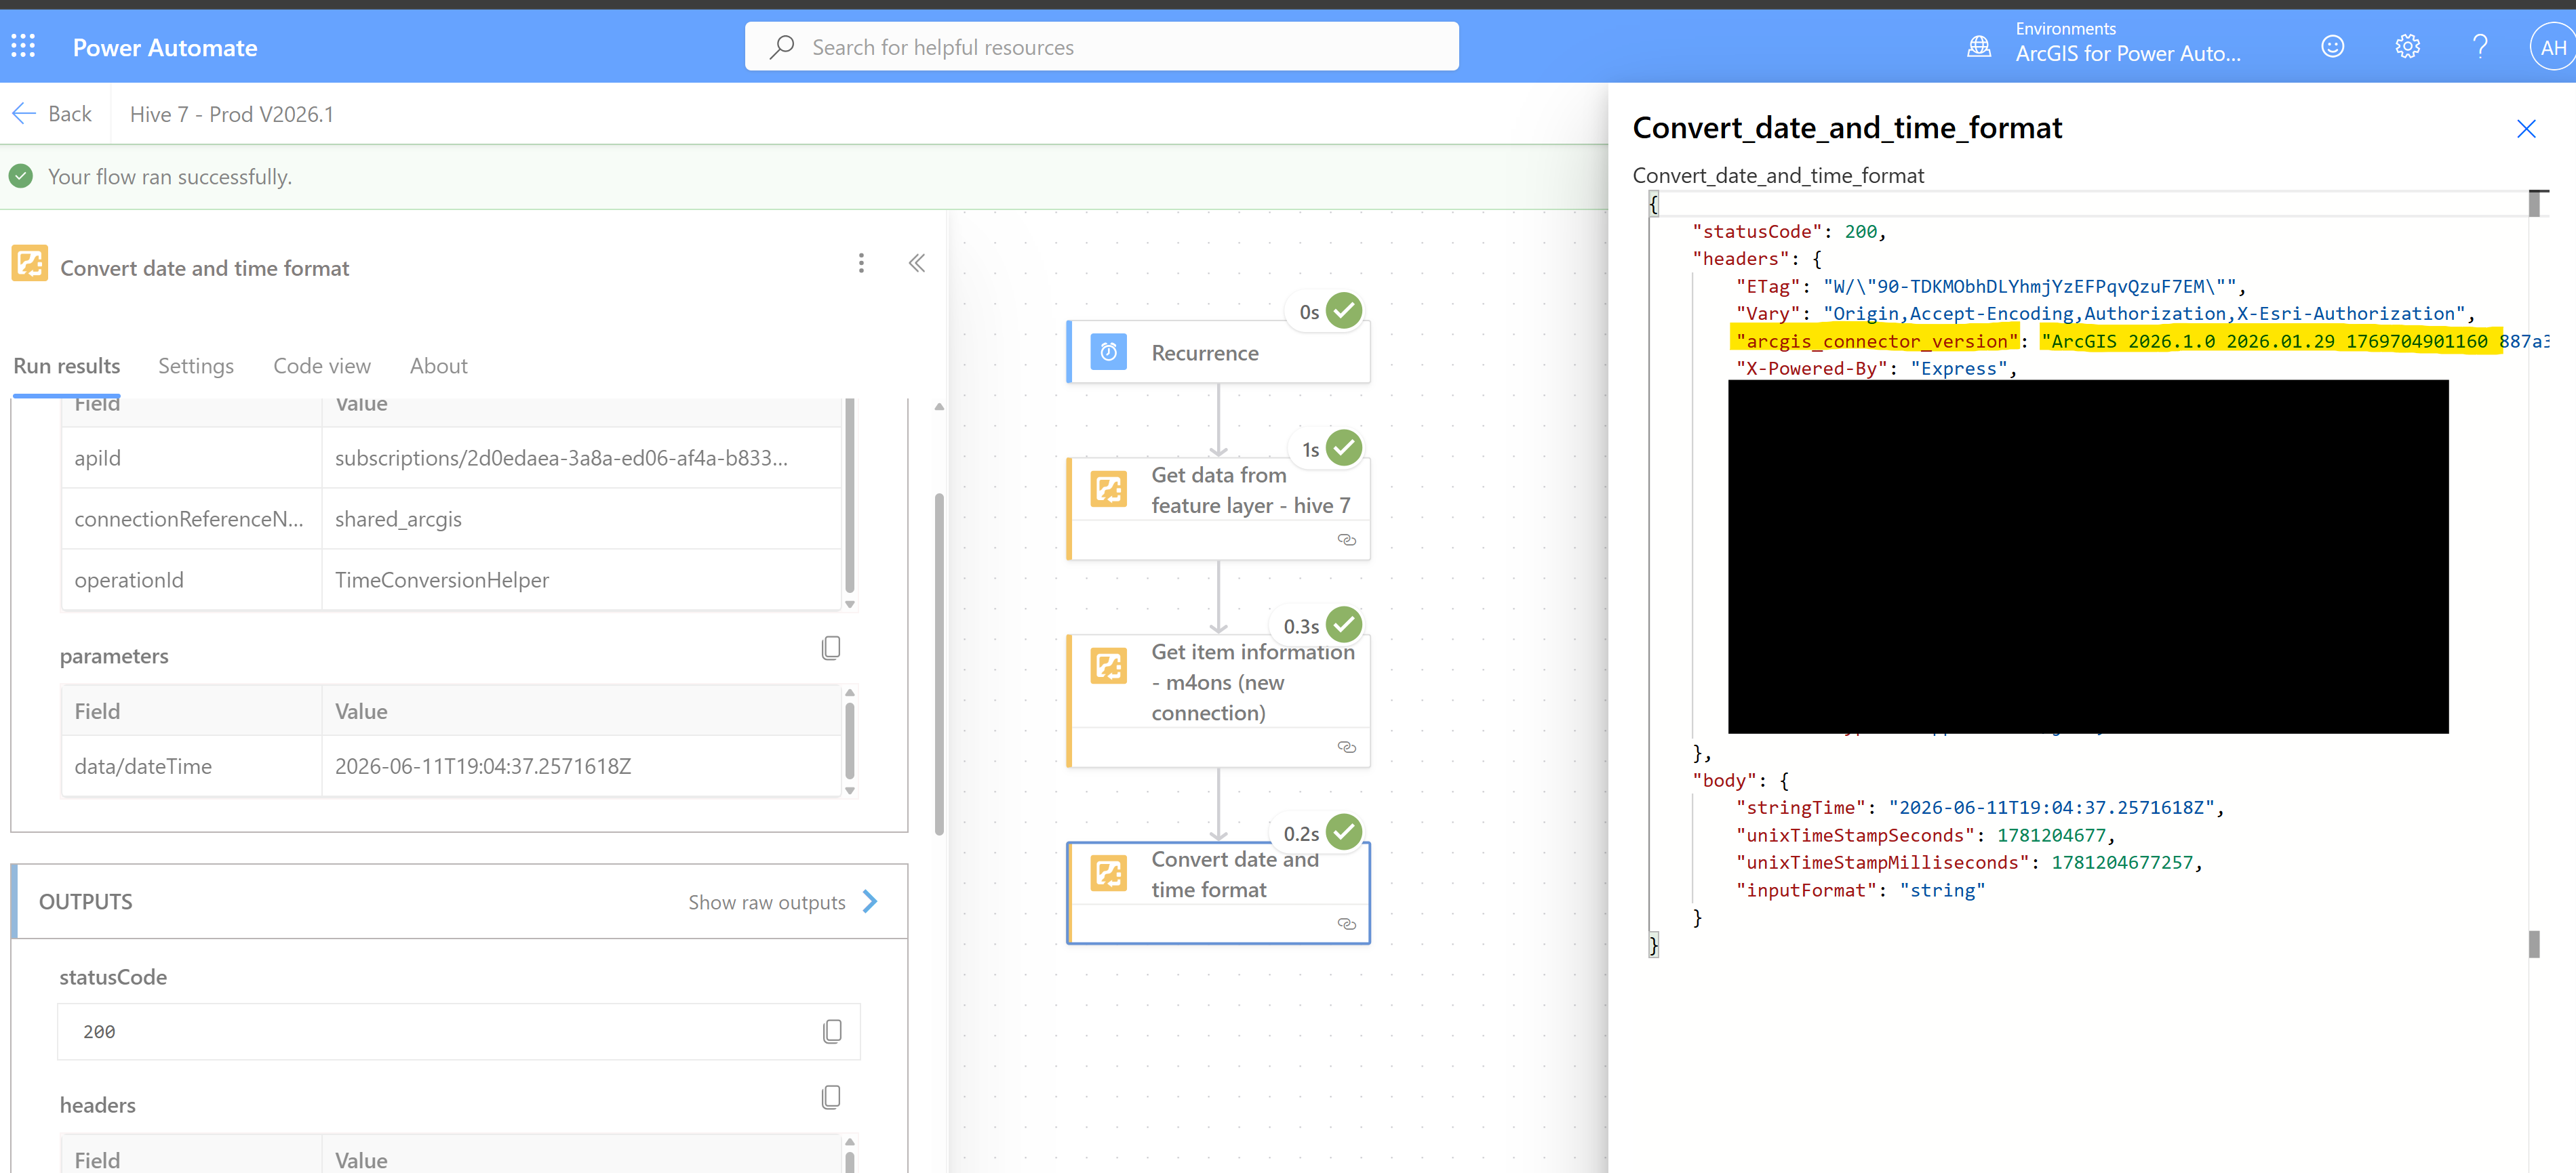
Task: Click the success checkmark on Get item information step
Action: [1344, 625]
